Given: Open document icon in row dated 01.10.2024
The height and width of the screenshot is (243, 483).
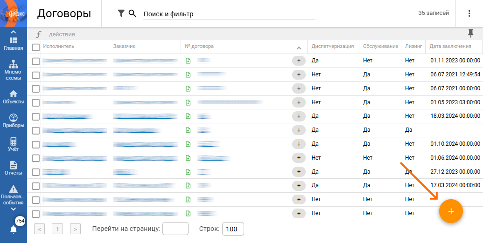Looking at the screenshot, I should click(188, 144).
